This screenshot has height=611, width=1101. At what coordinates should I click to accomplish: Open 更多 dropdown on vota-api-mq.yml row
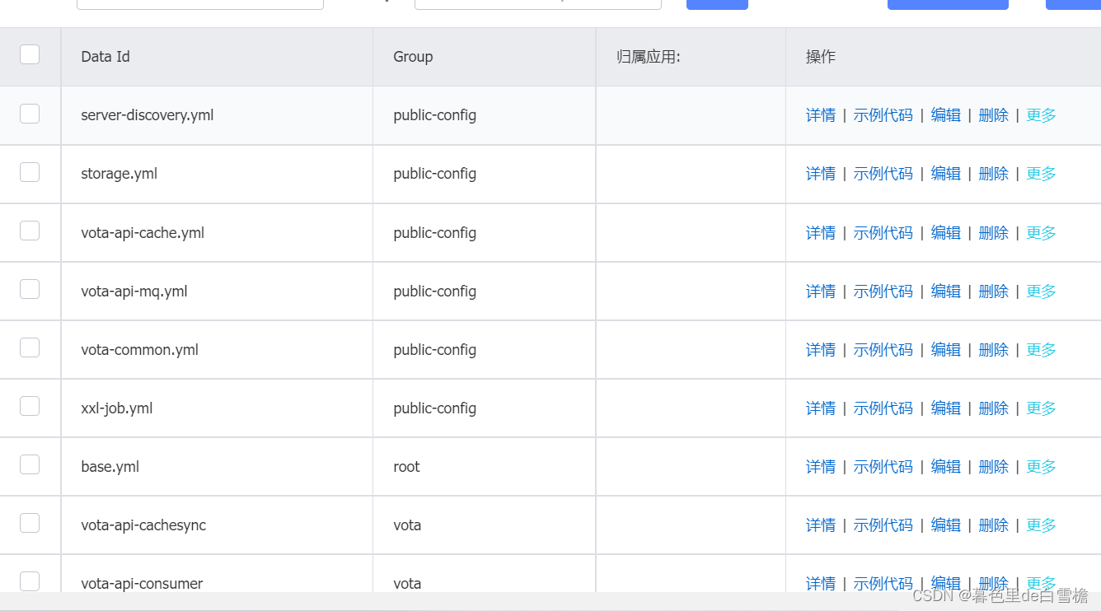(x=1041, y=292)
